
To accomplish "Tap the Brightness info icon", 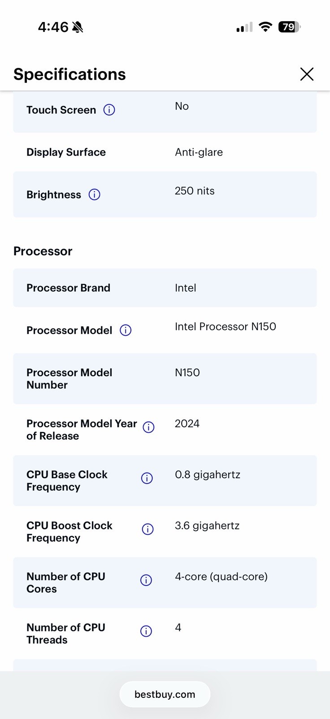I will pos(94,195).
